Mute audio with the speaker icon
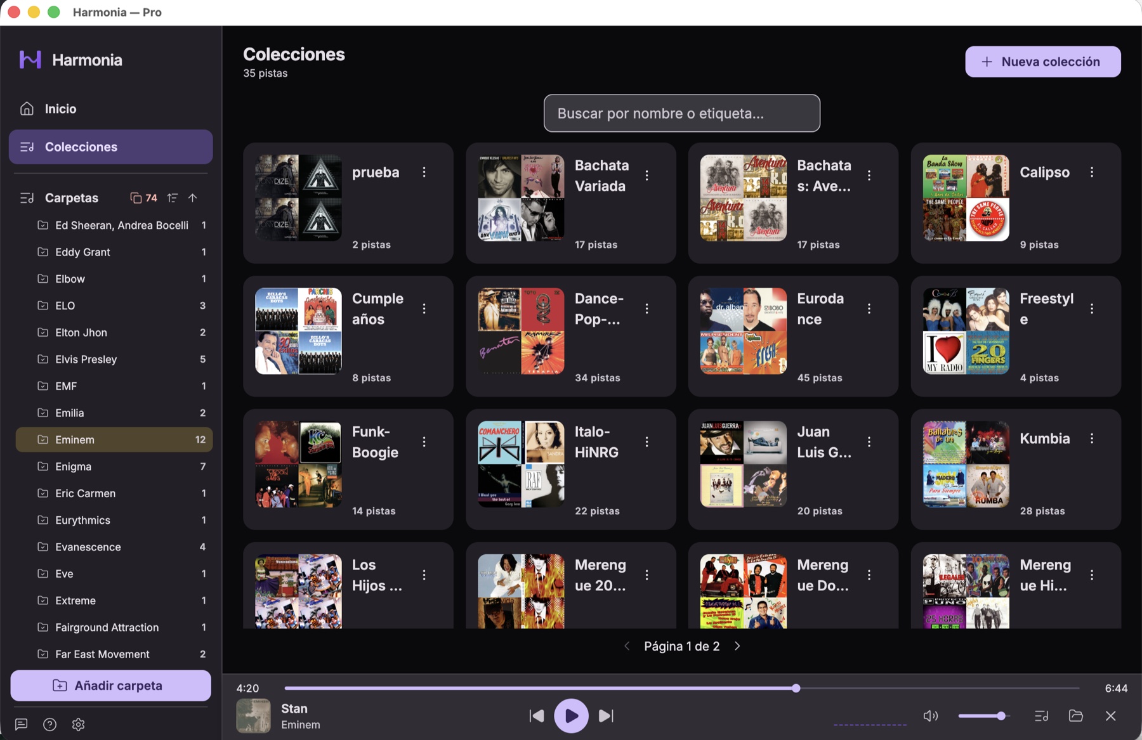The height and width of the screenshot is (740, 1142). [x=931, y=716]
